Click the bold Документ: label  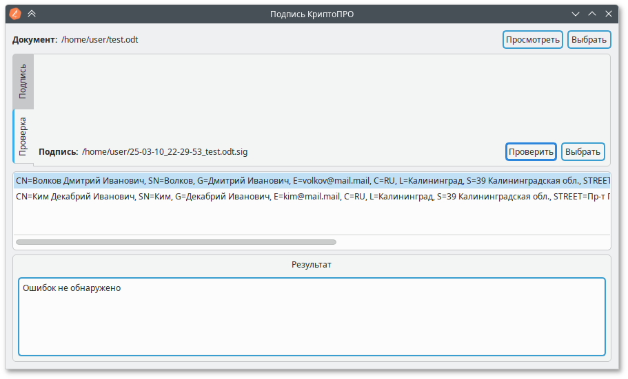(34, 40)
